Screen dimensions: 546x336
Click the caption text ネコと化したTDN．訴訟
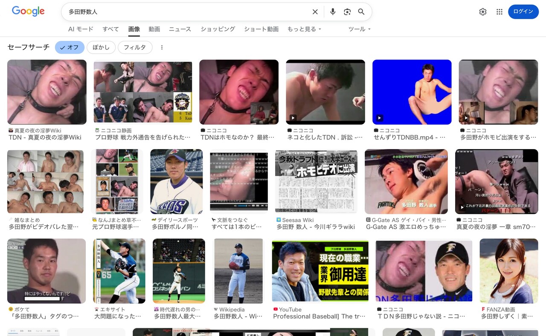click(x=325, y=138)
